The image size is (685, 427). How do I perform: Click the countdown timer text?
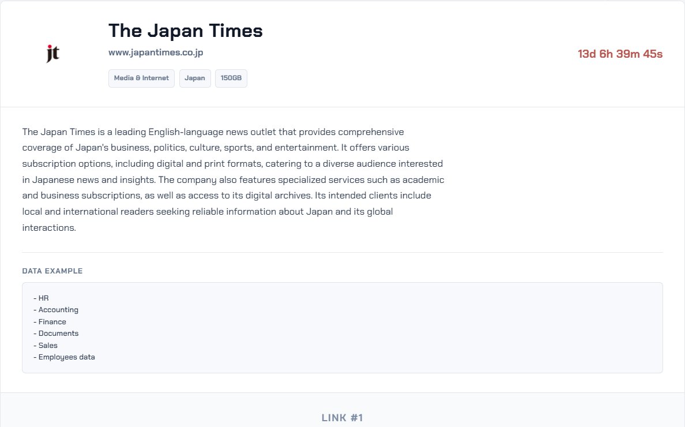coord(620,54)
